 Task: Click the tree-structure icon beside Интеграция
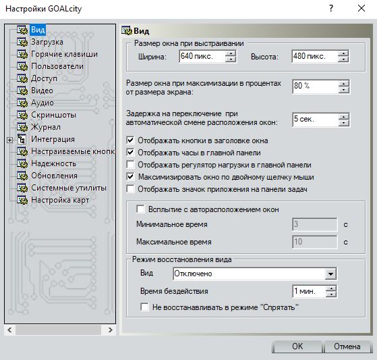pyautogui.click(x=22, y=139)
